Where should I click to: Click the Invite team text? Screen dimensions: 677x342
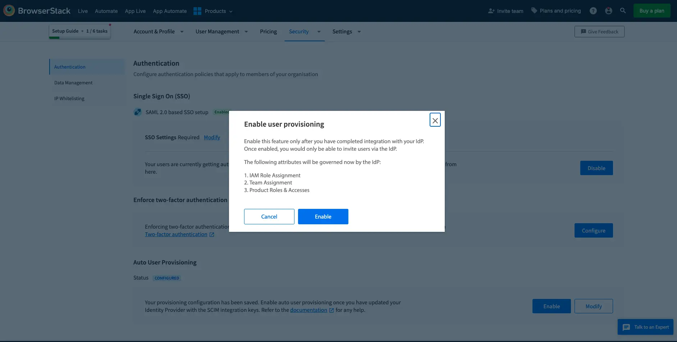(510, 11)
